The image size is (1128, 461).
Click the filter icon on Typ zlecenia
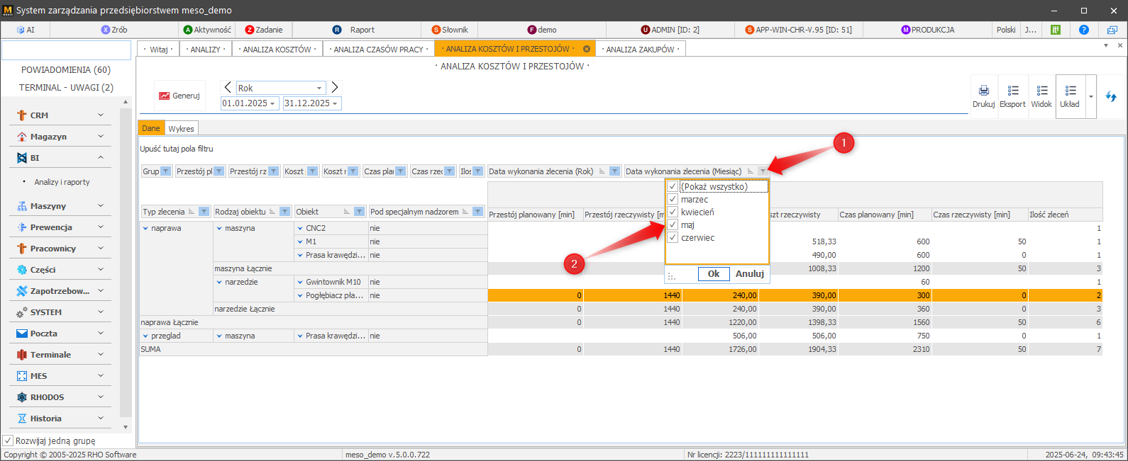pyautogui.click(x=204, y=212)
